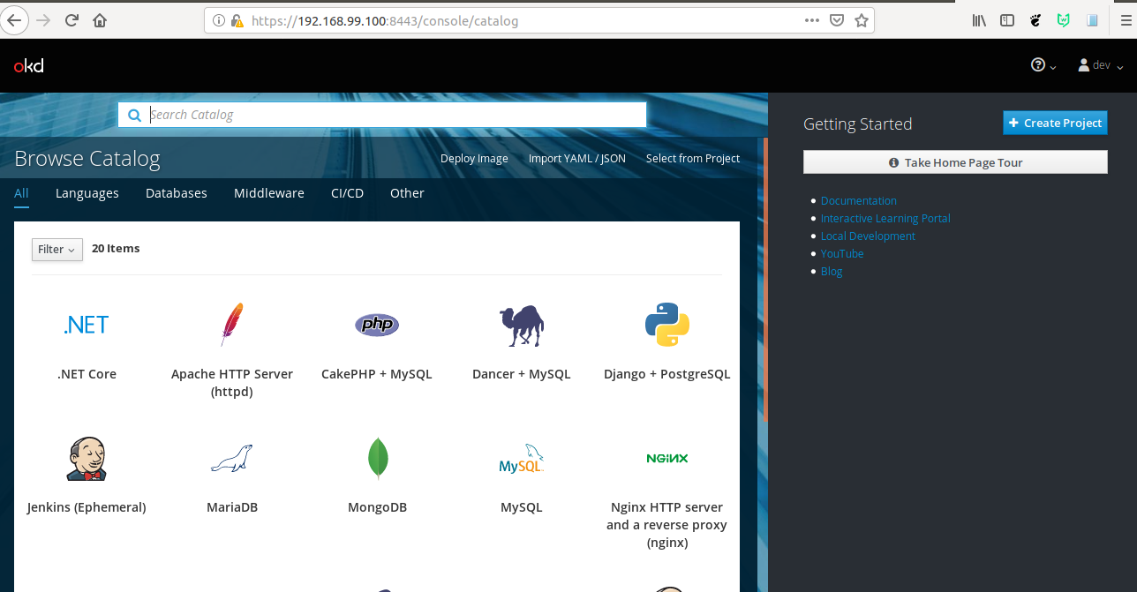Click the OKD logo in header
Image resolution: width=1137 pixels, height=592 pixels.
click(28, 65)
